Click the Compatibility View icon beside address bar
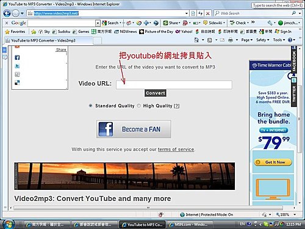This screenshot has width=305, height=229. (x=193, y=13)
